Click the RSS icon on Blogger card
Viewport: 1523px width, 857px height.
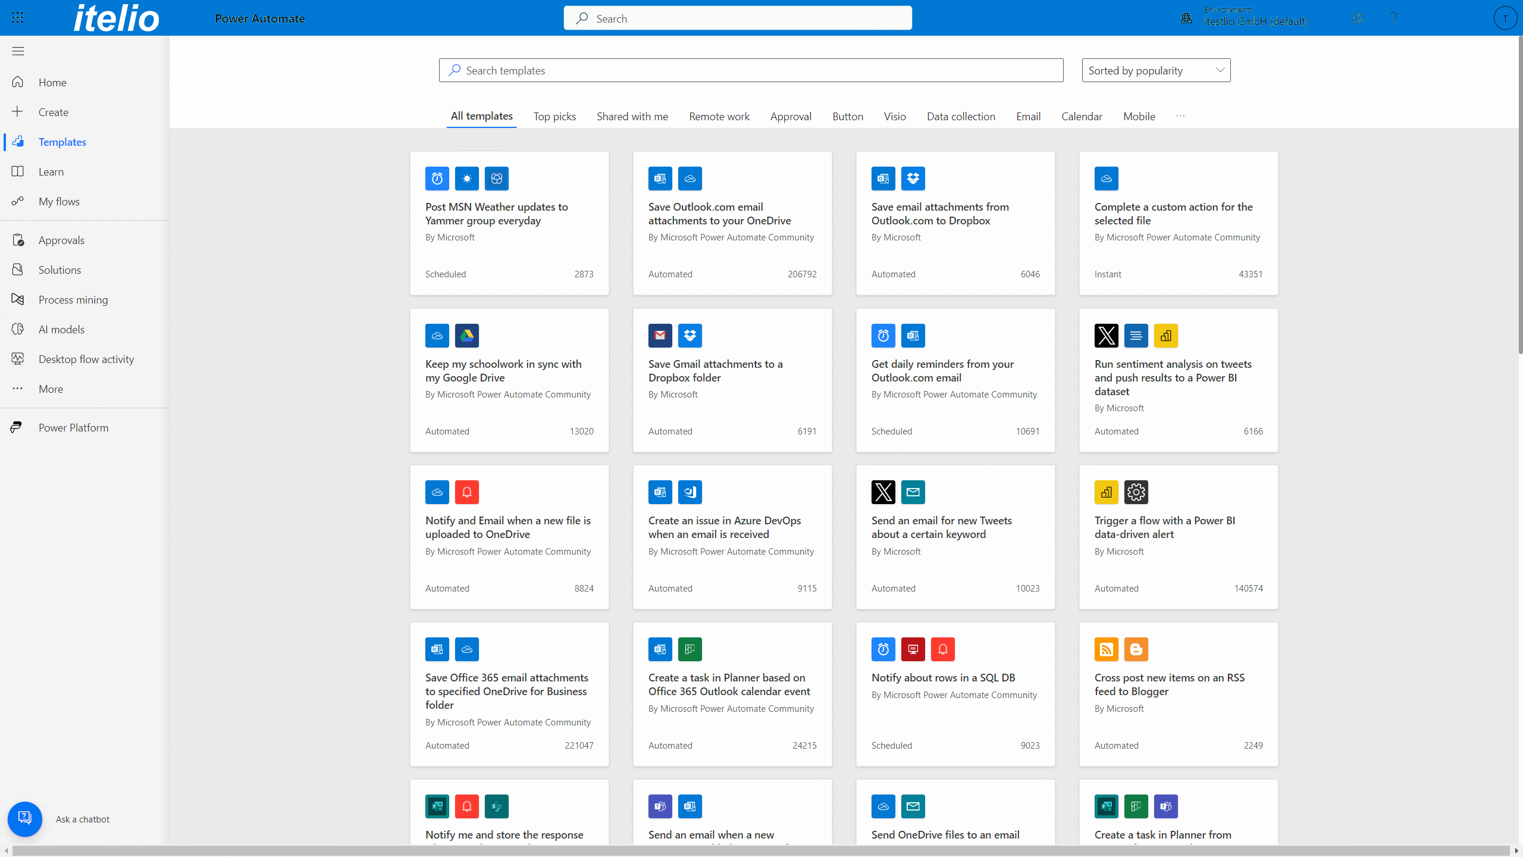click(1107, 649)
